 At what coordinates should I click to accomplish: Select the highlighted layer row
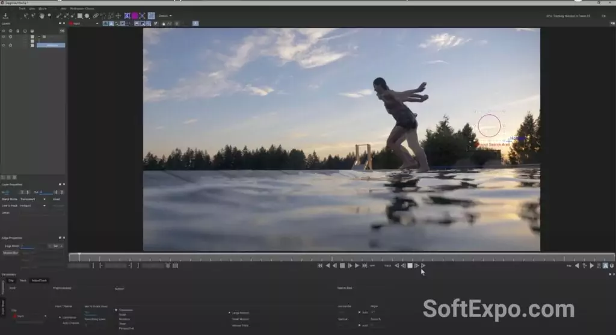click(51, 46)
